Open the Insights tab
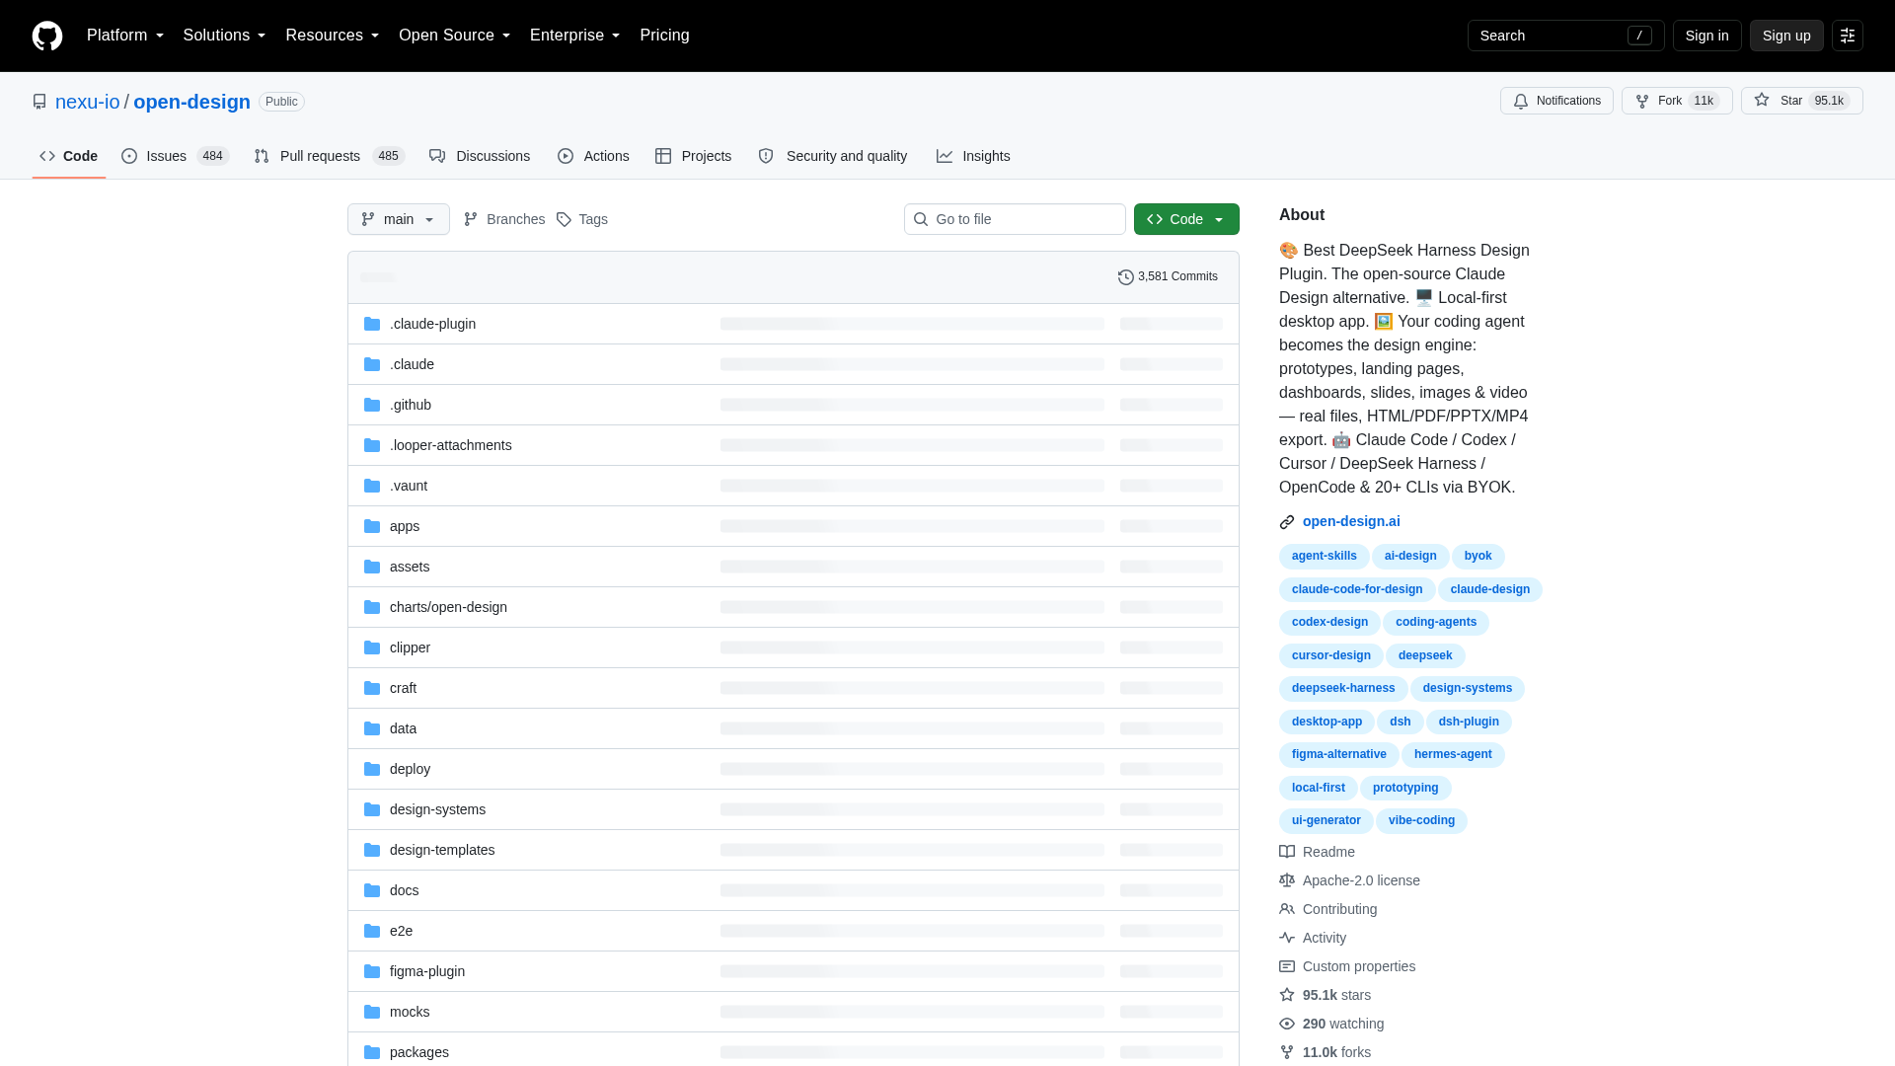This screenshot has width=1895, height=1066. 973,156
